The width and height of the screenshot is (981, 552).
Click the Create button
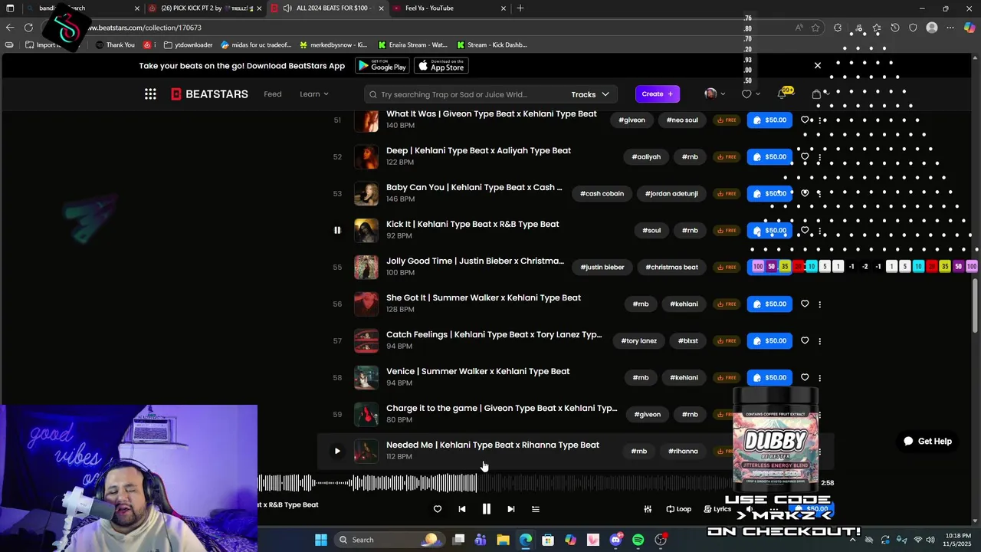(x=658, y=94)
